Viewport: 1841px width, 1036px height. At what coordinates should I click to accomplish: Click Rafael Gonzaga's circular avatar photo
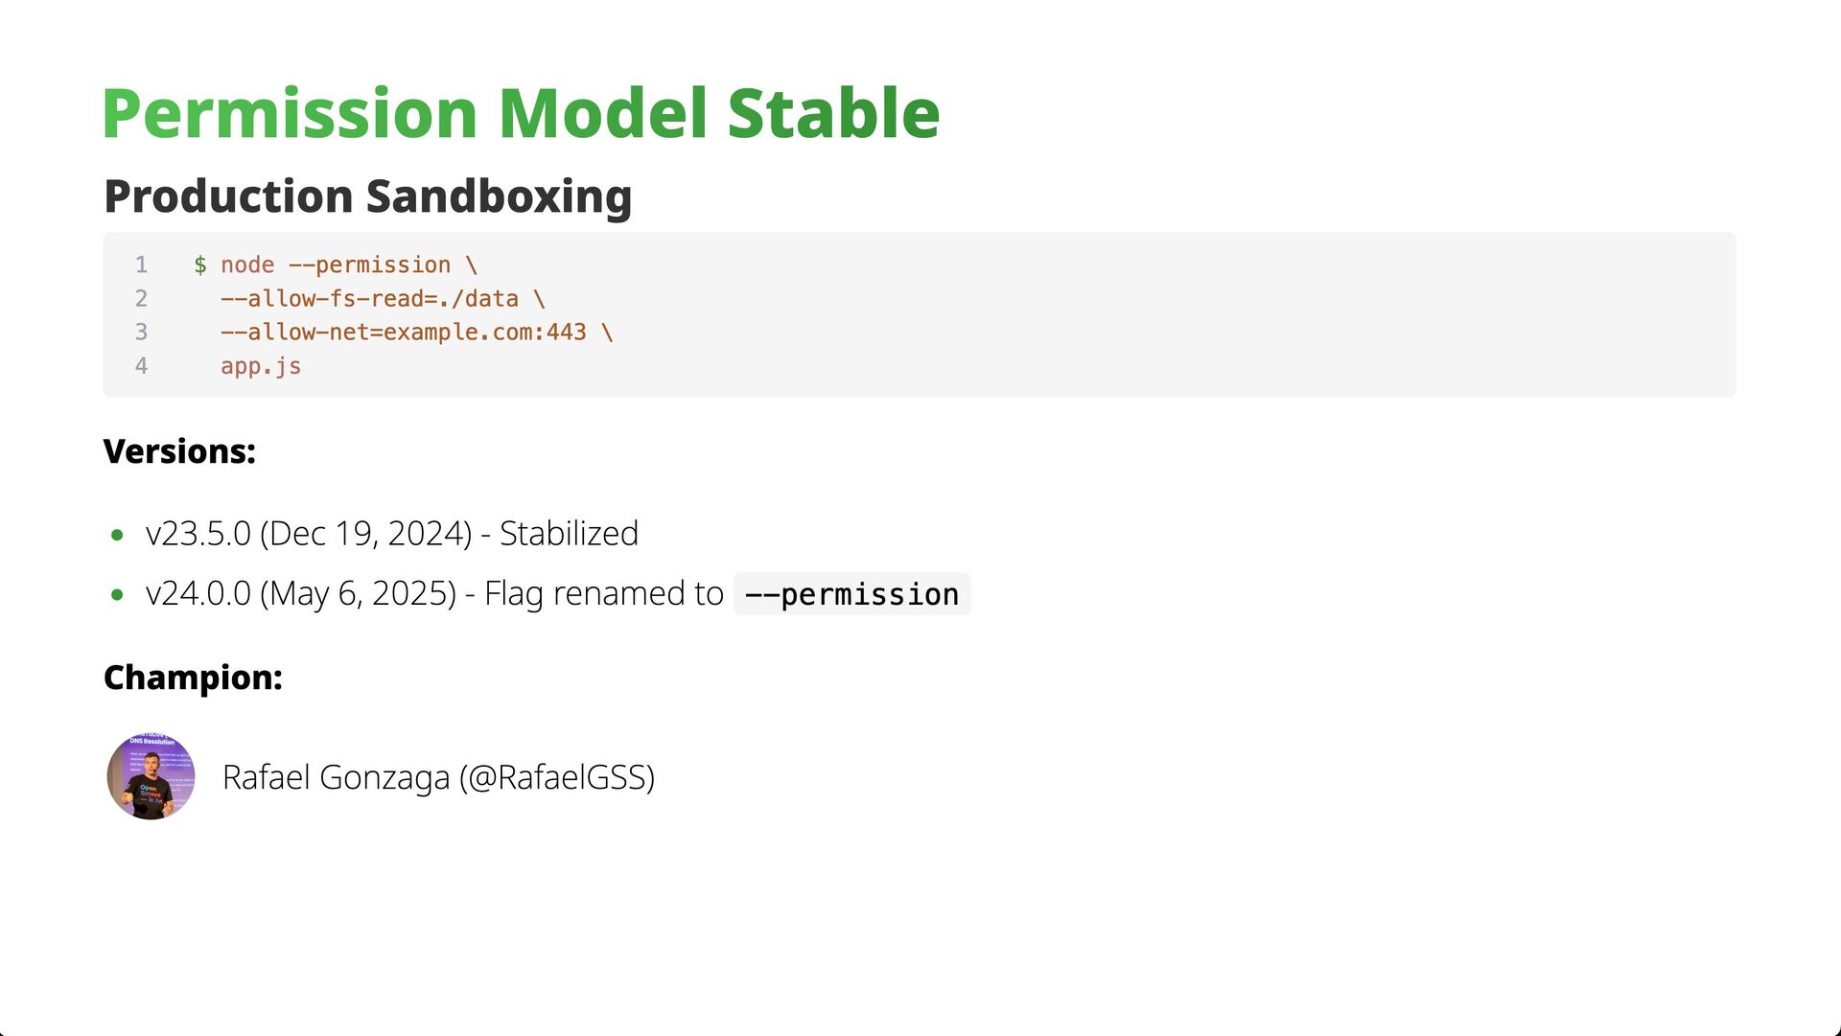(151, 776)
